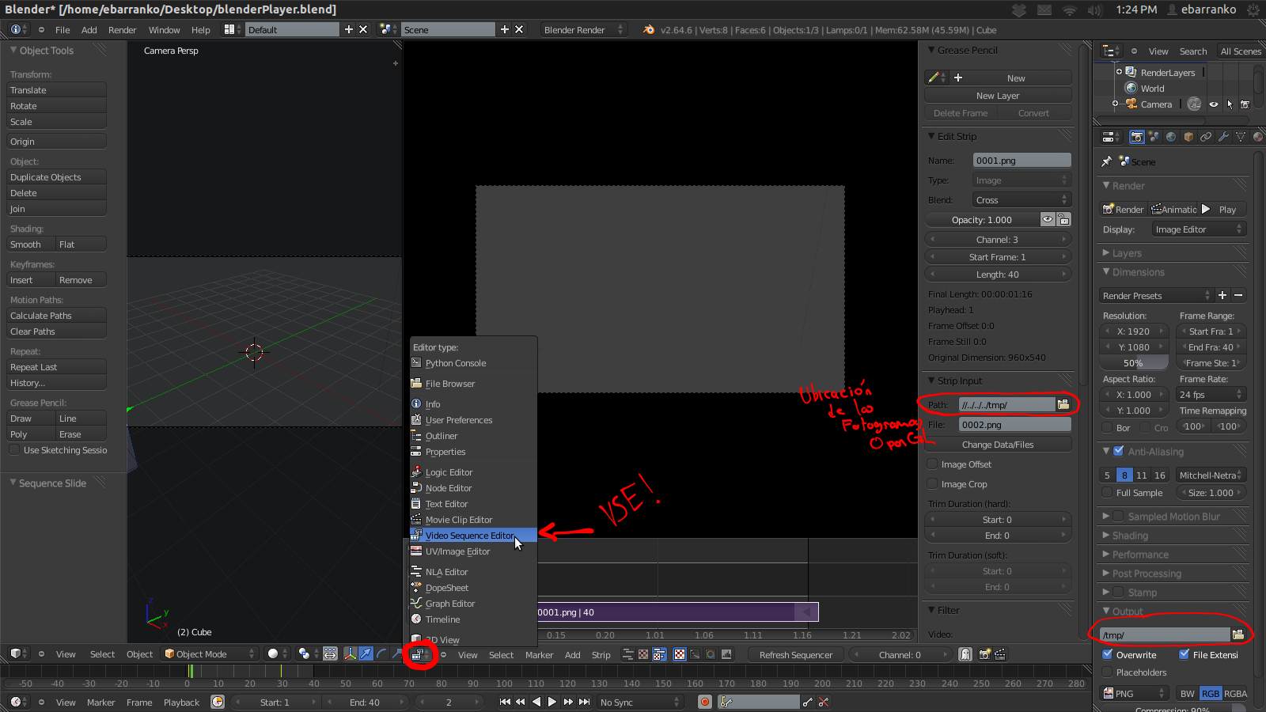Open the Render menu in top bar

(123, 30)
